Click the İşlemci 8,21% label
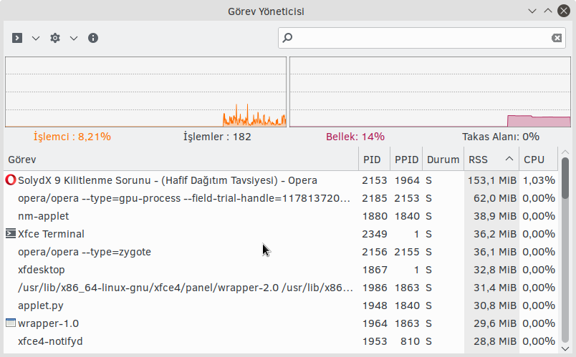Viewport: 576px width, 357px height. coord(72,137)
